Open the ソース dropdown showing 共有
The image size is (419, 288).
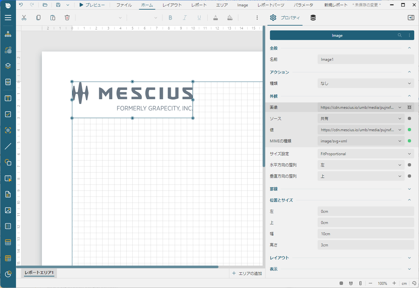(361, 118)
